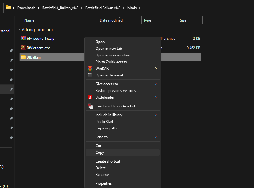Expand the WinRAR submenu arrow
Viewport: 254px width, 188px height.
156,69
